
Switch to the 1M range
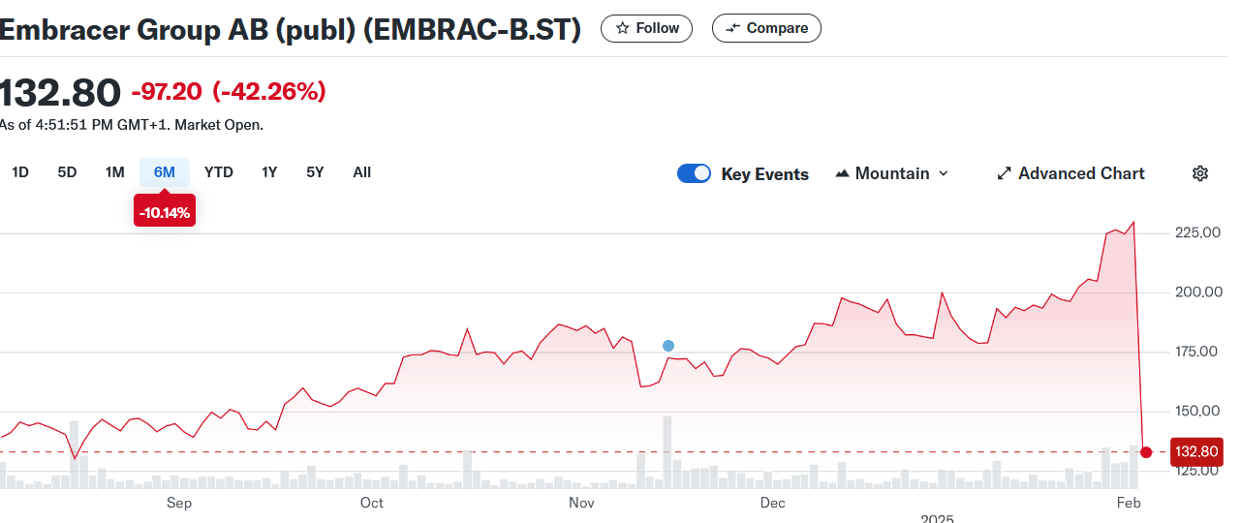point(115,172)
